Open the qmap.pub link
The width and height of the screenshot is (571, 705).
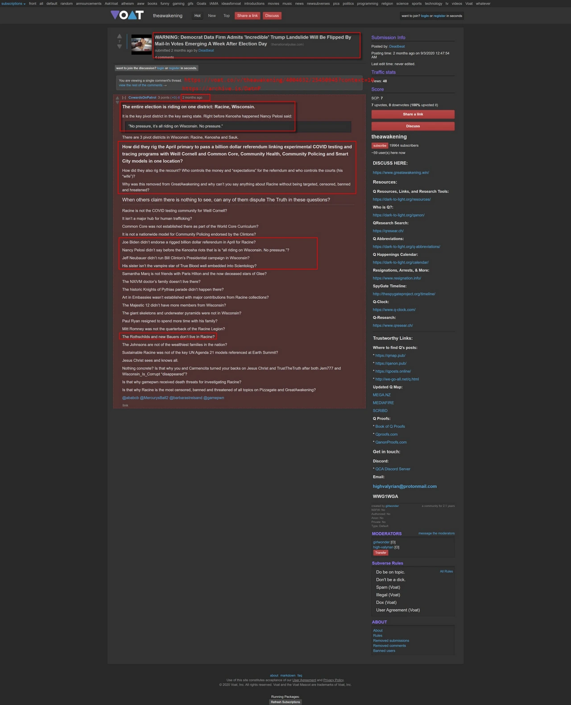click(390, 356)
